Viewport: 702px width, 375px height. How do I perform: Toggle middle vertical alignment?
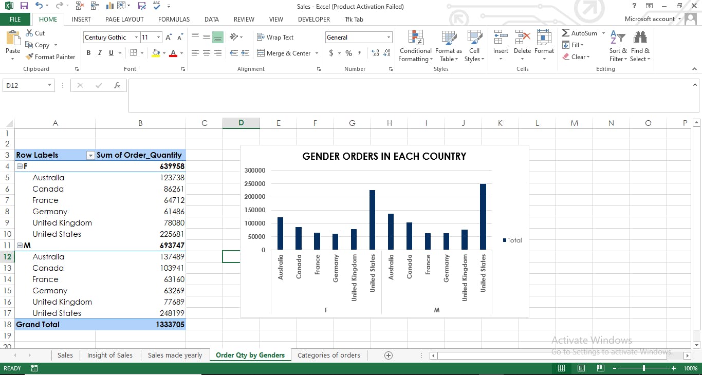click(x=207, y=38)
